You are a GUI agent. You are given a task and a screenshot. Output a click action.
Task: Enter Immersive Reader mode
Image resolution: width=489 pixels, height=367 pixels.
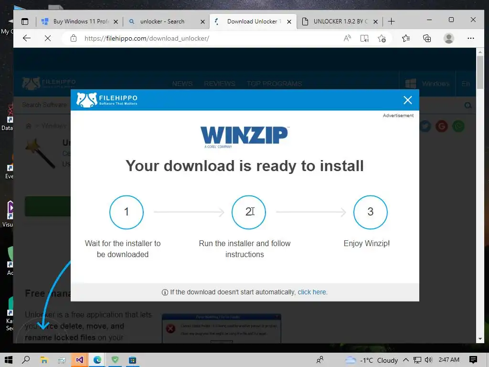[x=364, y=38]
